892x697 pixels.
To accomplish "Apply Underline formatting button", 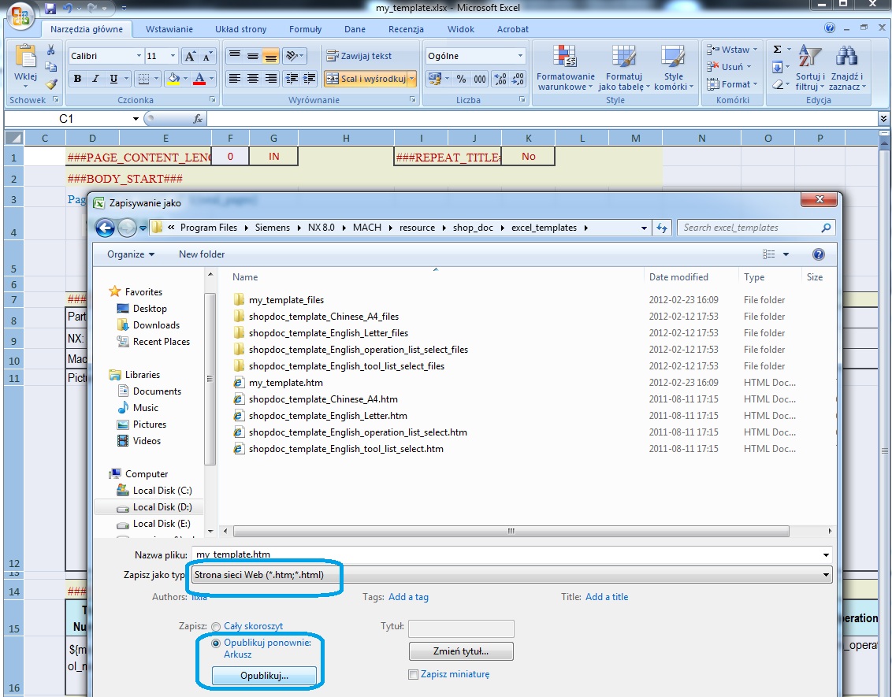I will tap(113, 79).
